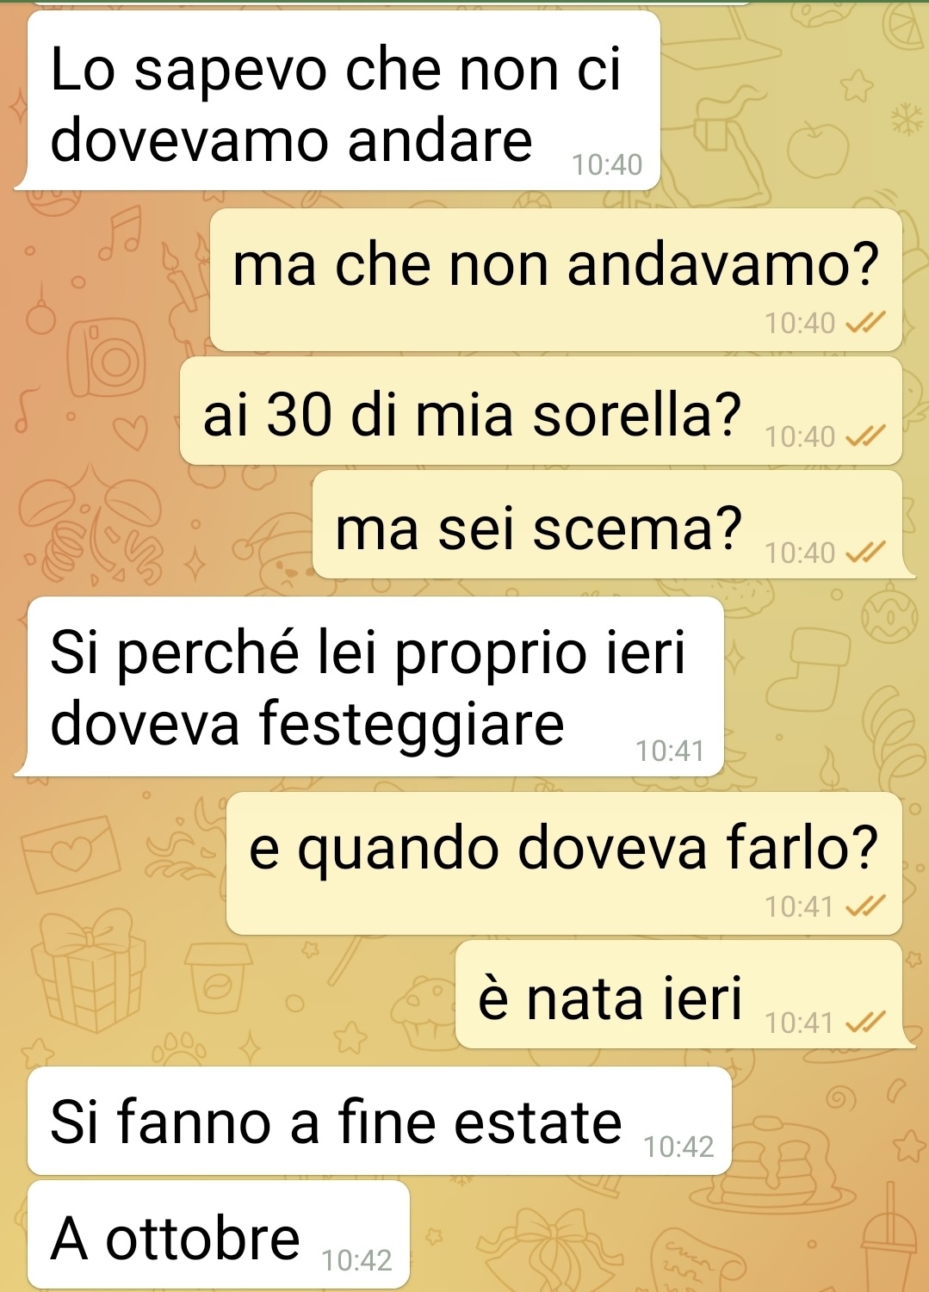Click the 10:41 timestamp on 'doveva festeggiare' message
The width and height of the screenshot is (929, 1292).
[670, 751]
